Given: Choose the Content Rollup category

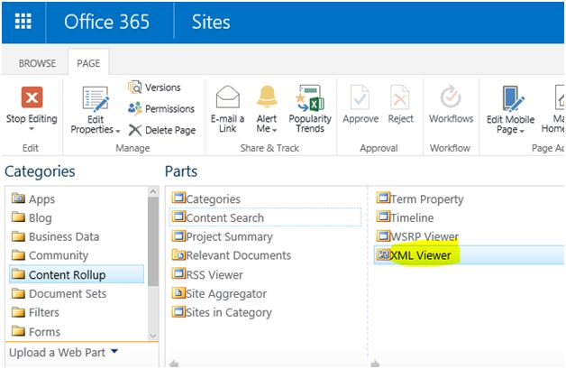Looking at the screenshot, I should point(77,274).
